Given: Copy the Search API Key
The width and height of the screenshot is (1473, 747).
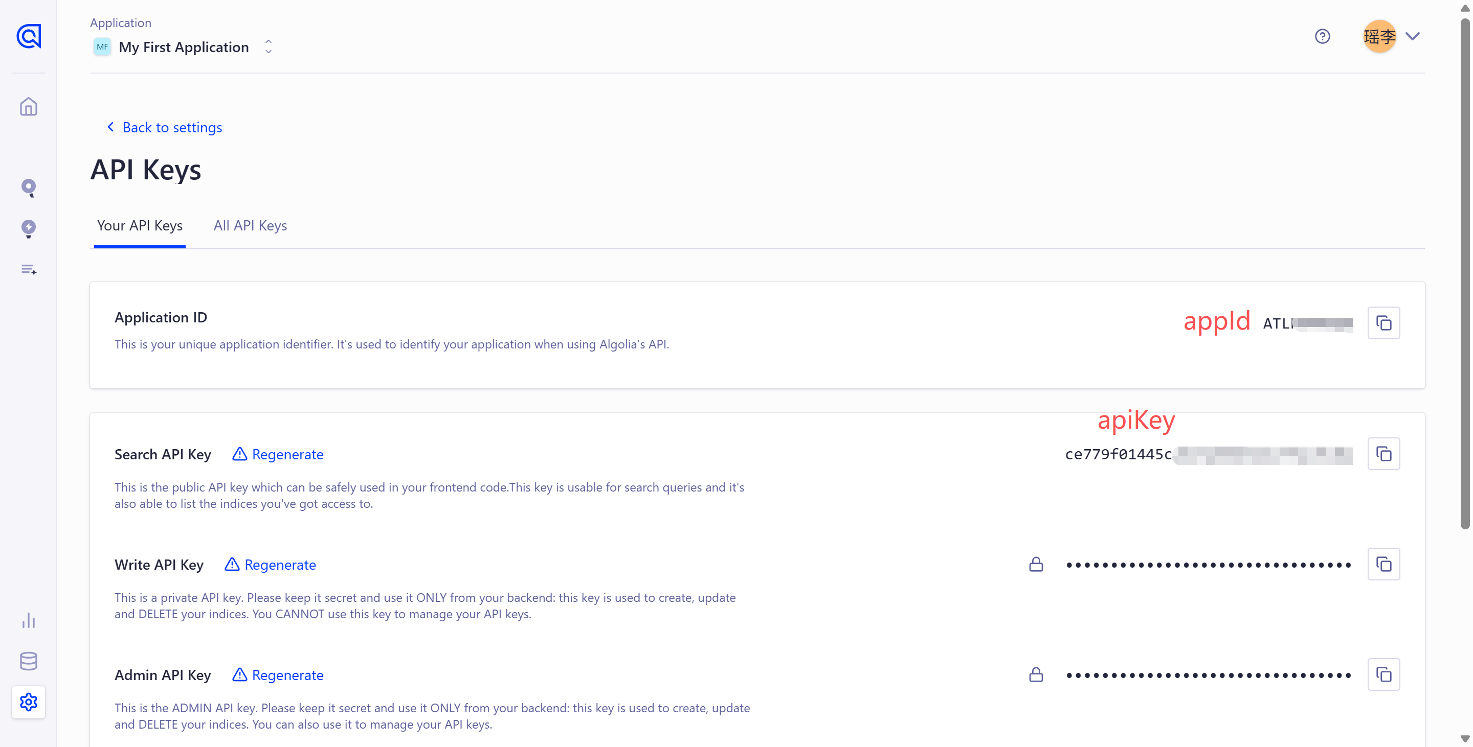Looking at the screenshot, I should [1383, 454].
